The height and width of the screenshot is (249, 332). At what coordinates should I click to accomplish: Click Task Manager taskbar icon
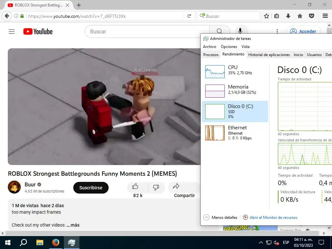coord(72,243)
